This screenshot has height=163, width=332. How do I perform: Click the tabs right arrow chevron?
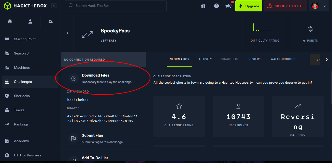click(327, 60)
